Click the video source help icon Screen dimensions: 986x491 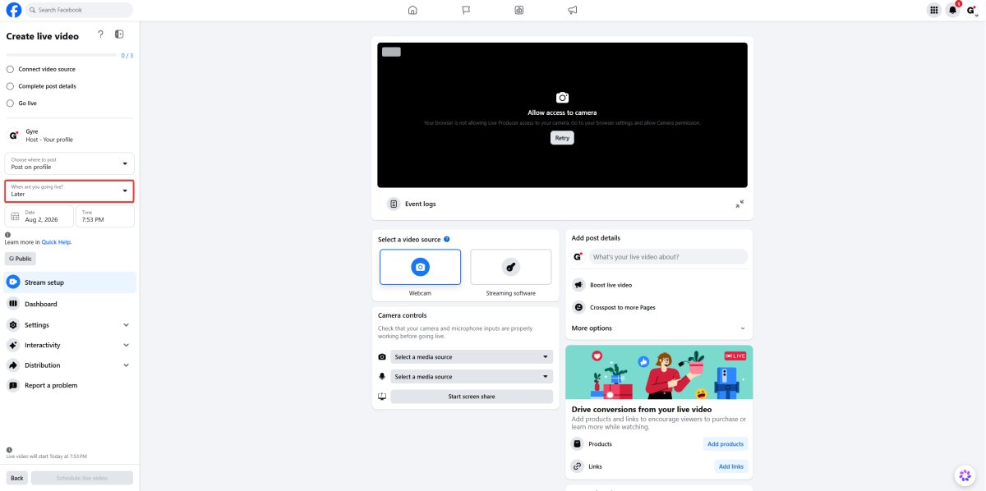pyautogui.click(x=446, y=239)
